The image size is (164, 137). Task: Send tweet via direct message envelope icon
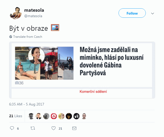(74, 128)
